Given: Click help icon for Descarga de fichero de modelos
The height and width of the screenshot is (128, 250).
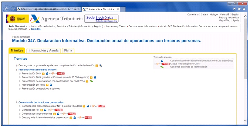Looking at the screenshot, I should click(x=71, y=118).
